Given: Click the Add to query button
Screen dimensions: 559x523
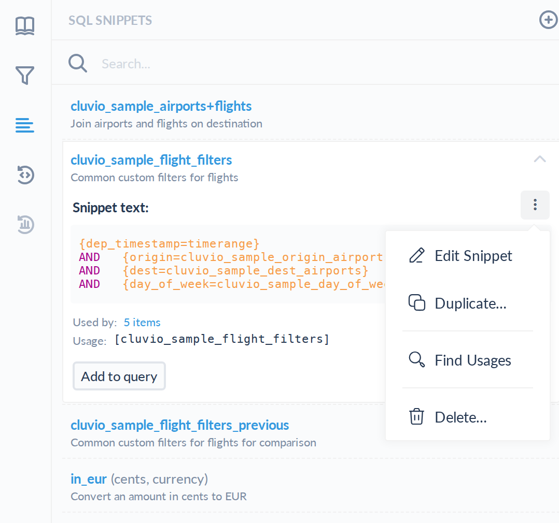Looking at the screenshot, I should click(119, 376).
